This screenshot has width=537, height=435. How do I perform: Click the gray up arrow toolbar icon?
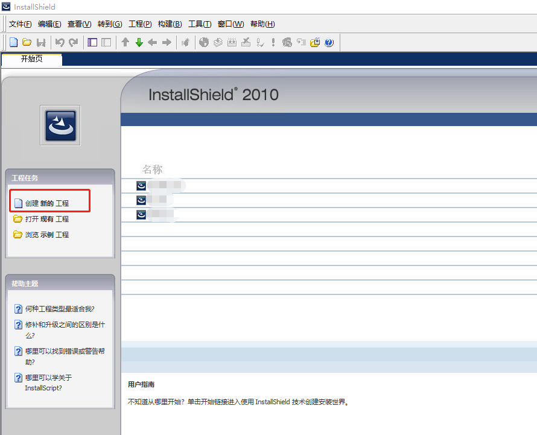(x=126, y=42)
